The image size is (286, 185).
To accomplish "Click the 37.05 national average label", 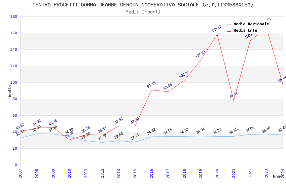I will click(250, 129).
